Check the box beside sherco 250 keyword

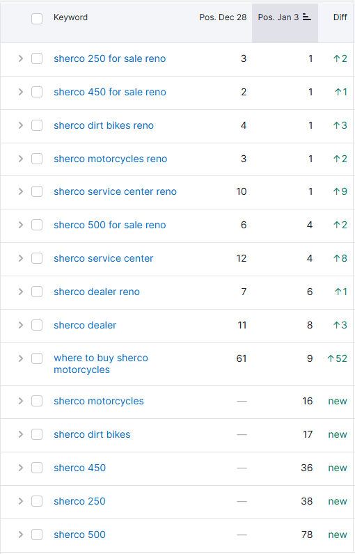click(x=37, y=501)
